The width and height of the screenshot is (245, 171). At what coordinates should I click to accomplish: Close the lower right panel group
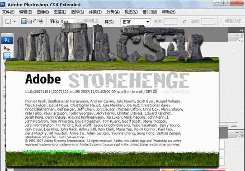tap(241, 132)
